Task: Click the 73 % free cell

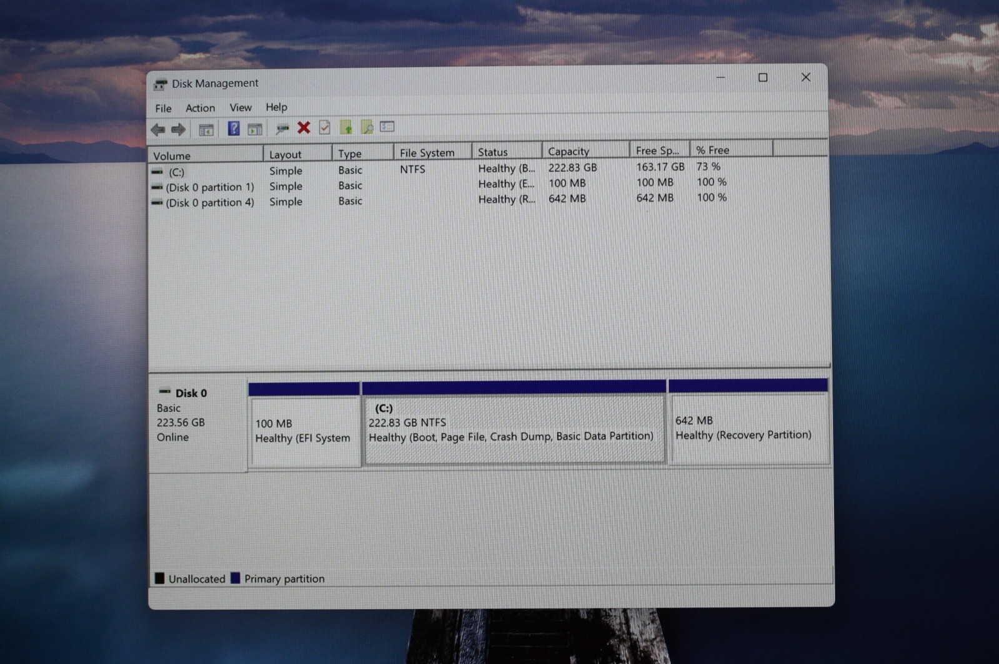Action: (x=708, y=166)
